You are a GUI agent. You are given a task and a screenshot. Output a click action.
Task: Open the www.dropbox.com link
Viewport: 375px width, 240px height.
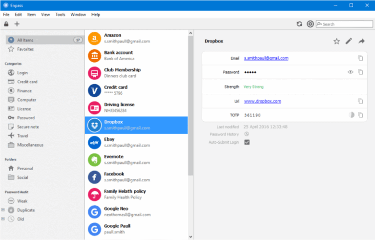click(x=263, y=101)
